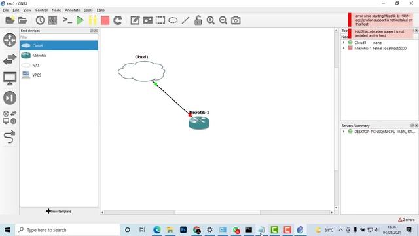Screen dimensions: 419x236
Task: Click the Zoom in magnifier
Action: tap(211, 20)
